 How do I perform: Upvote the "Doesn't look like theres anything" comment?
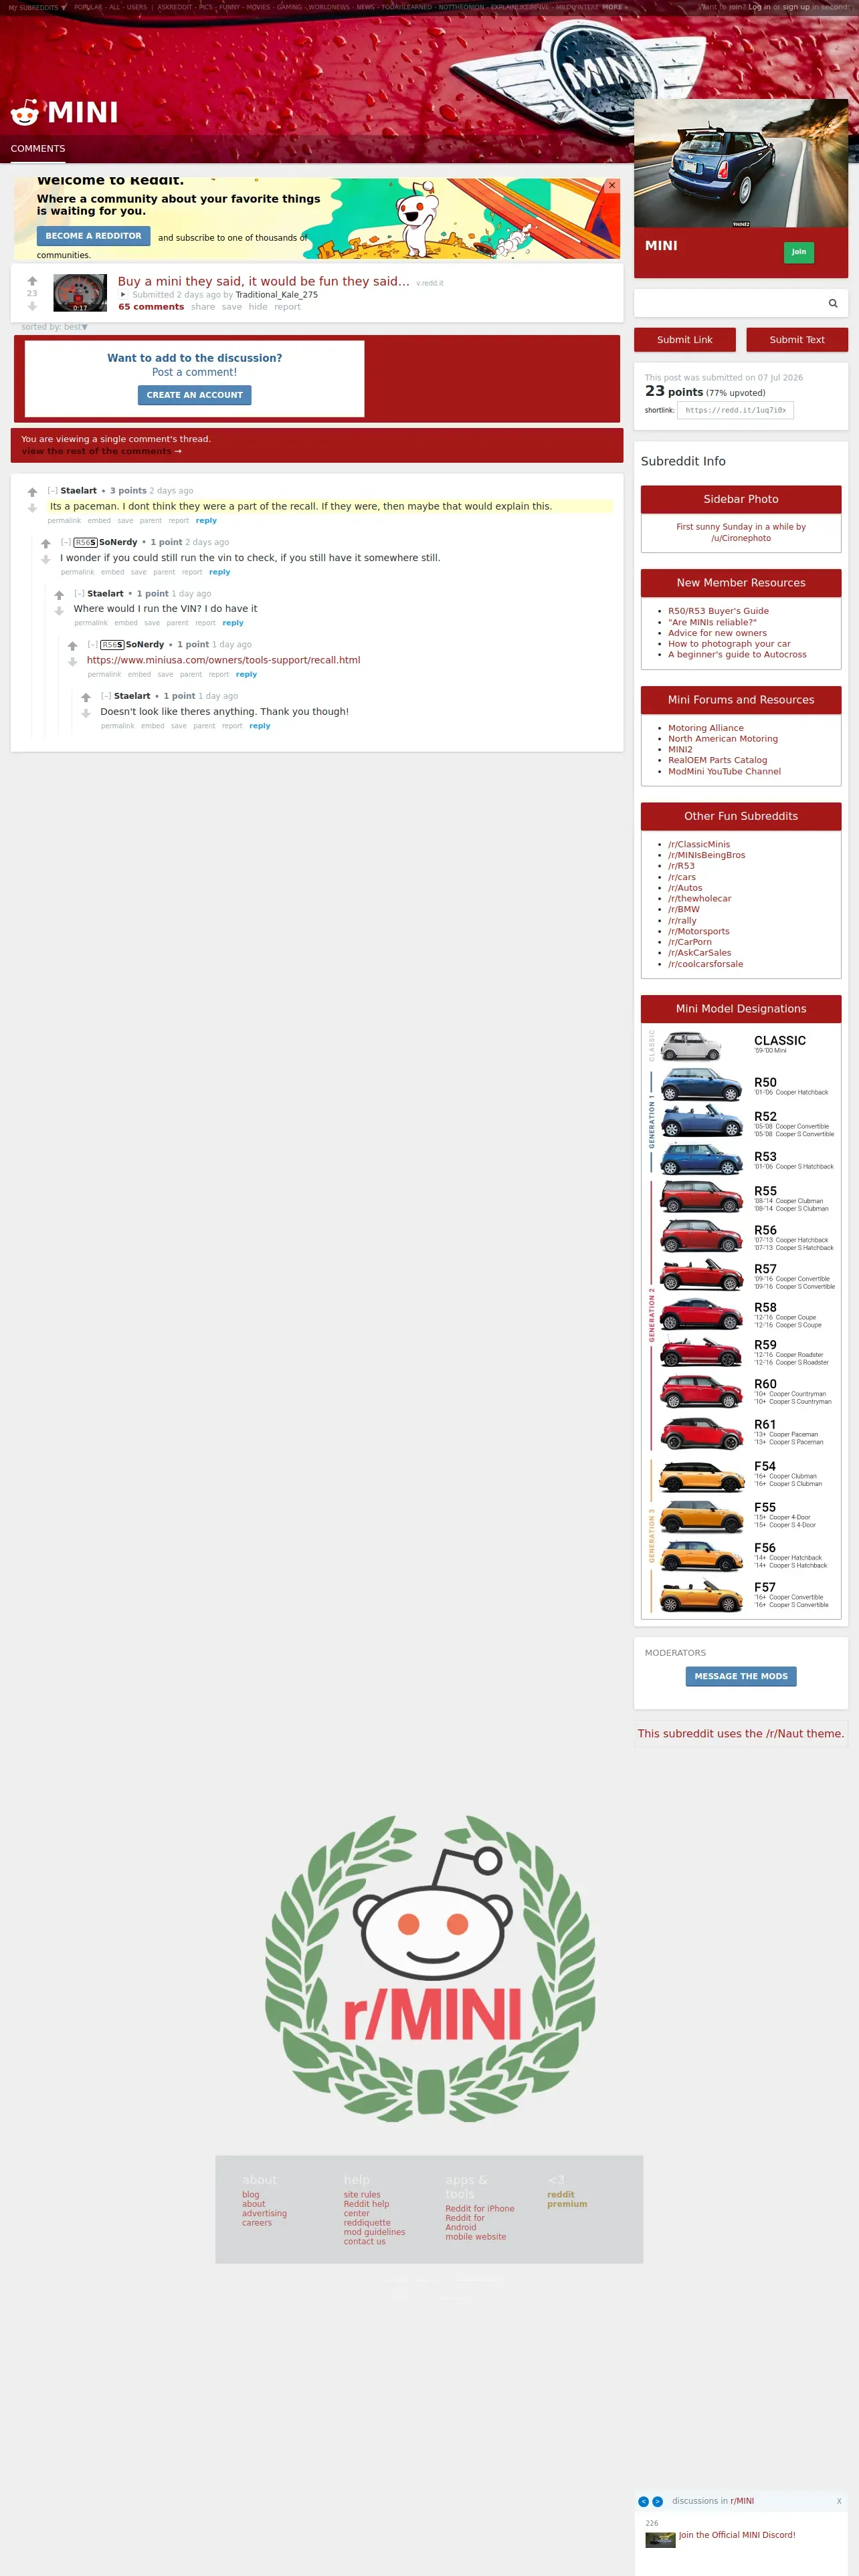86,698
